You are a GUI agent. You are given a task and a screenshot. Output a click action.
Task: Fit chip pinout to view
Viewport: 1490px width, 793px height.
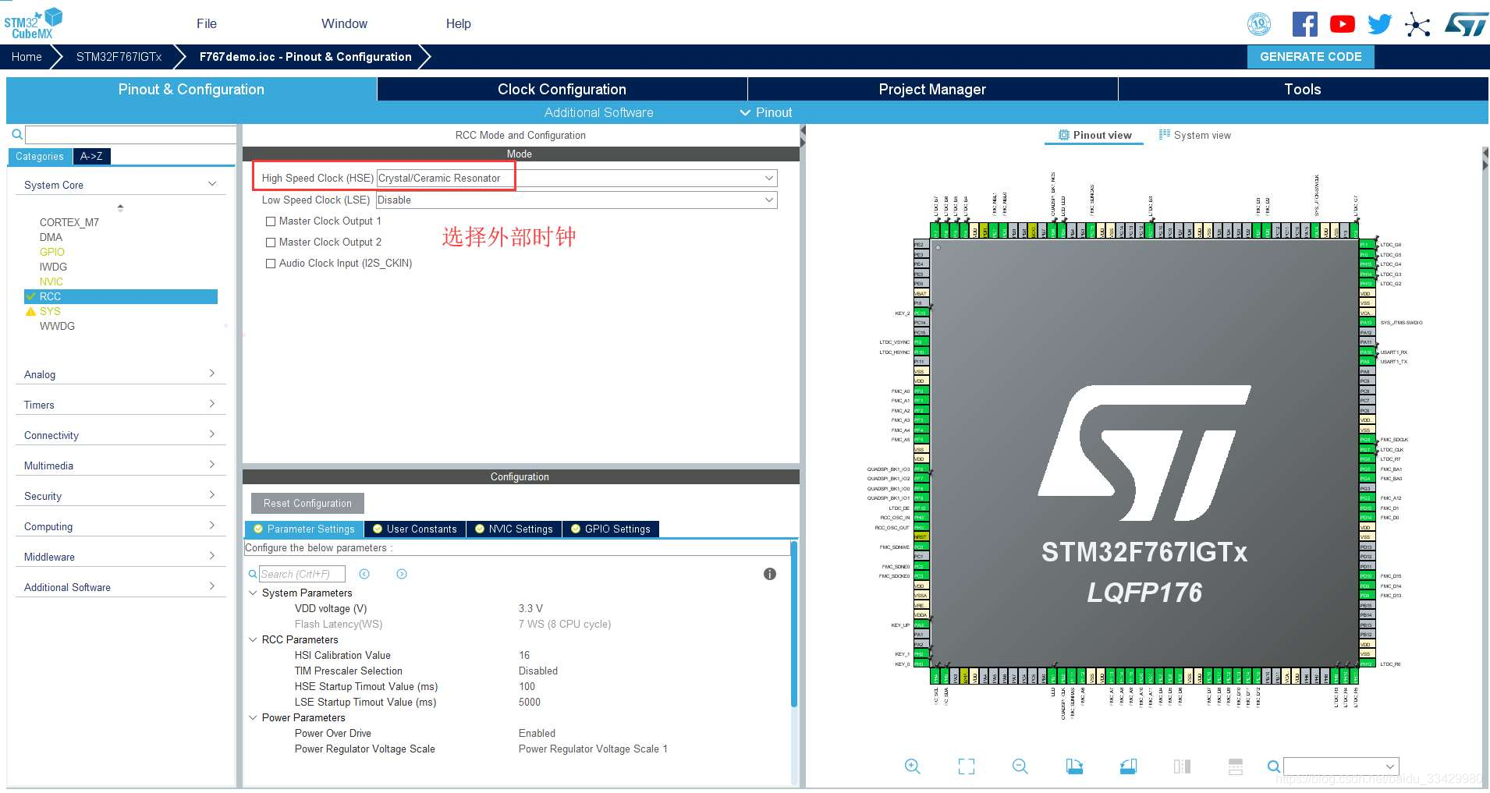pyautogui.click(x=967, y=766)
